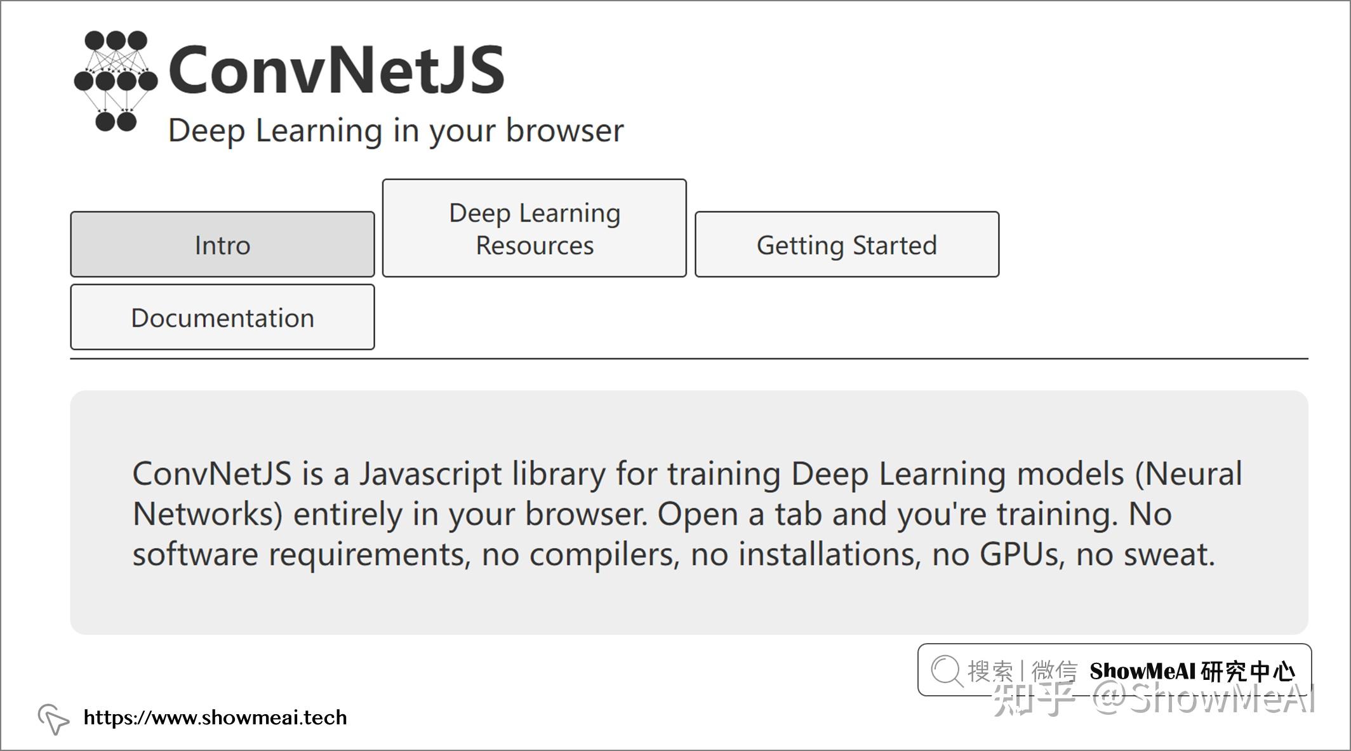Select the Getting Started tab

846,244
